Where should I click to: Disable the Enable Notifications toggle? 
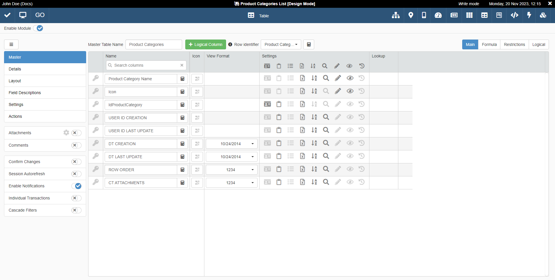[x=76, y=186]
